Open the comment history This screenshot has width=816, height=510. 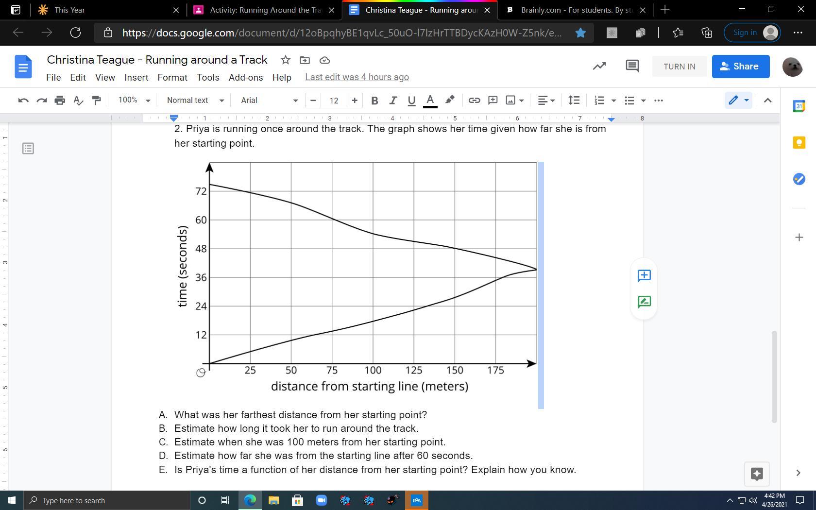click(632, 67)
